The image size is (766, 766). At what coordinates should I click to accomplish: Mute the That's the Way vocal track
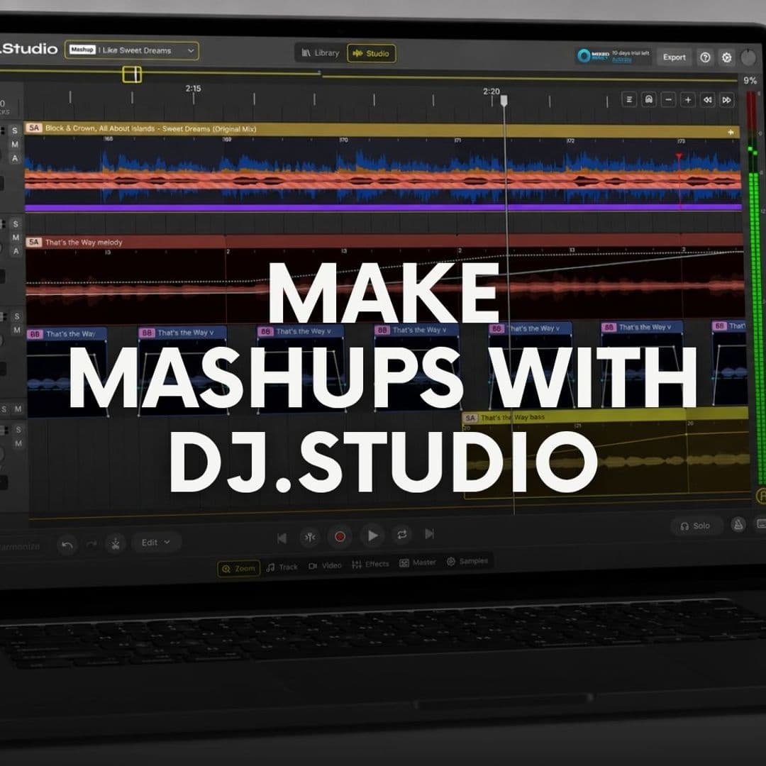(x=16, y=330)
